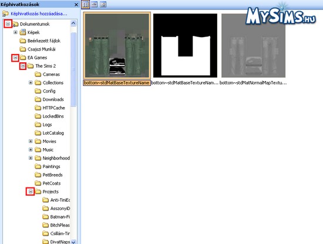Click the Képhivatkozás hozzáadása shortcut icon
Viewport: 323px width, 244px height.
pos(5,14)
